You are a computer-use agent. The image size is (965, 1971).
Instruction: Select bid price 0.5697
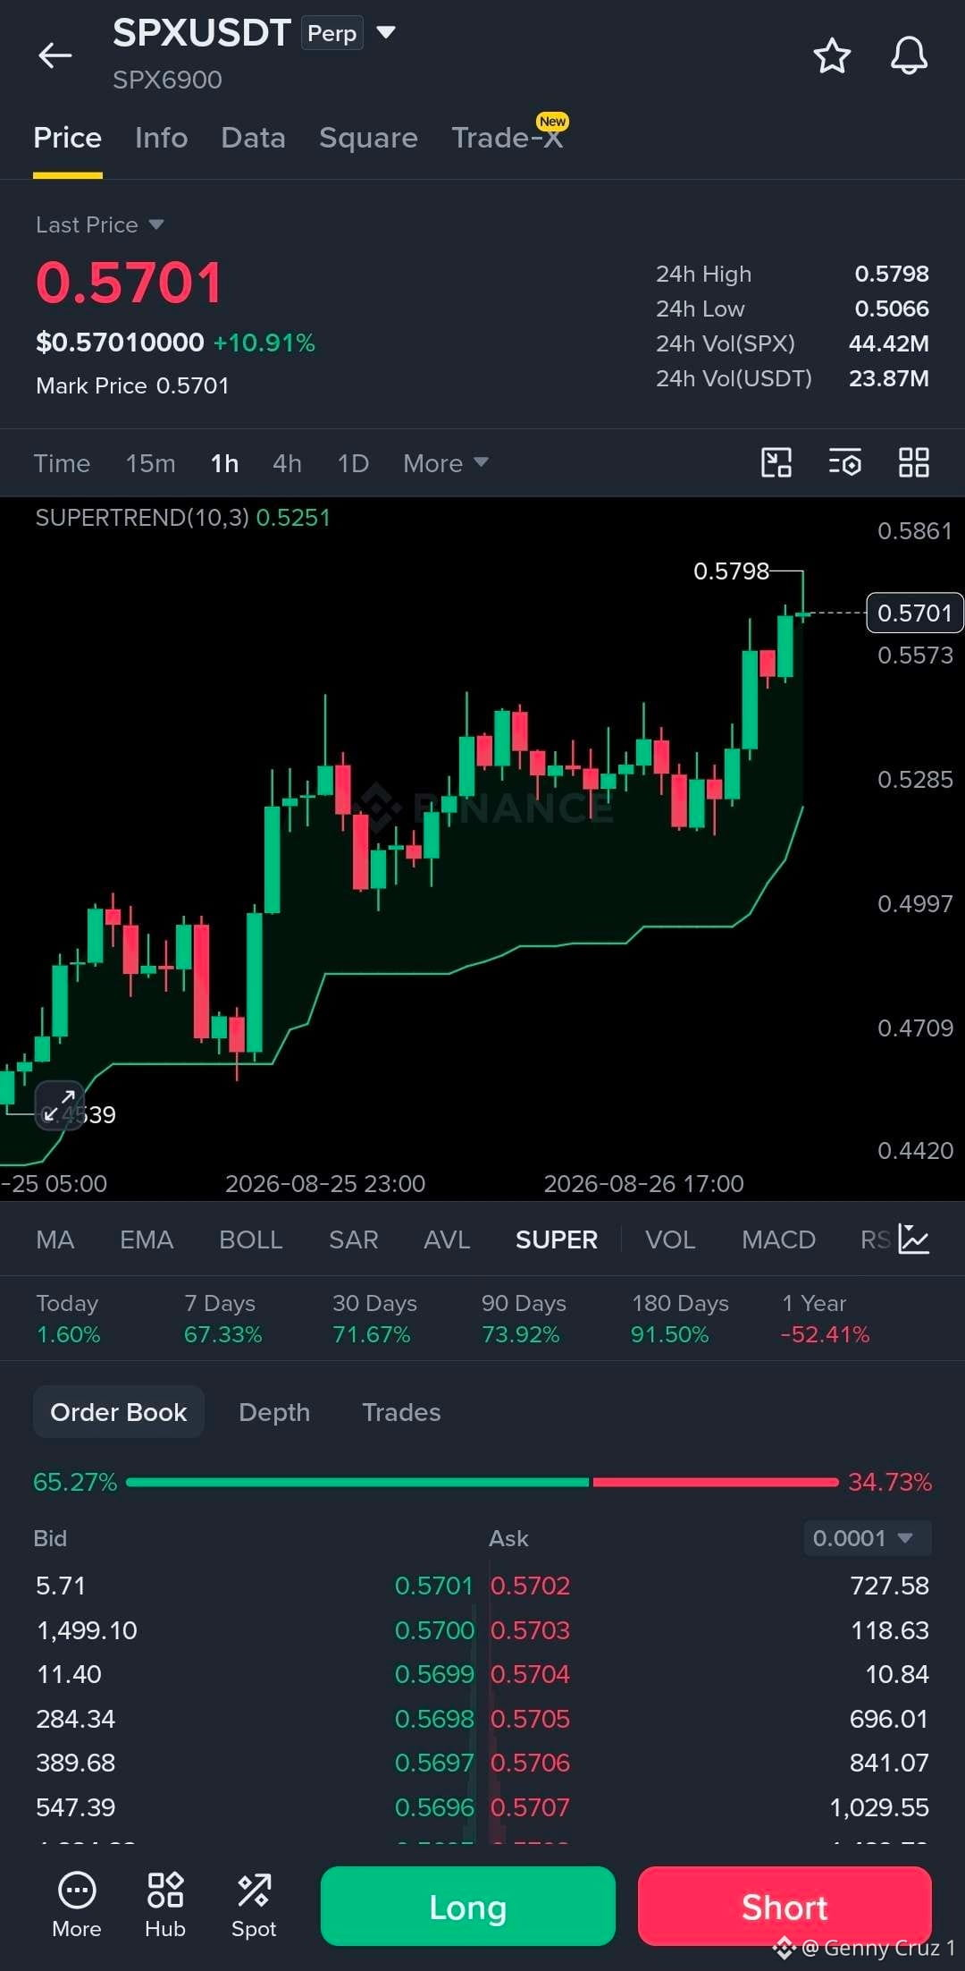point(434,1763)
